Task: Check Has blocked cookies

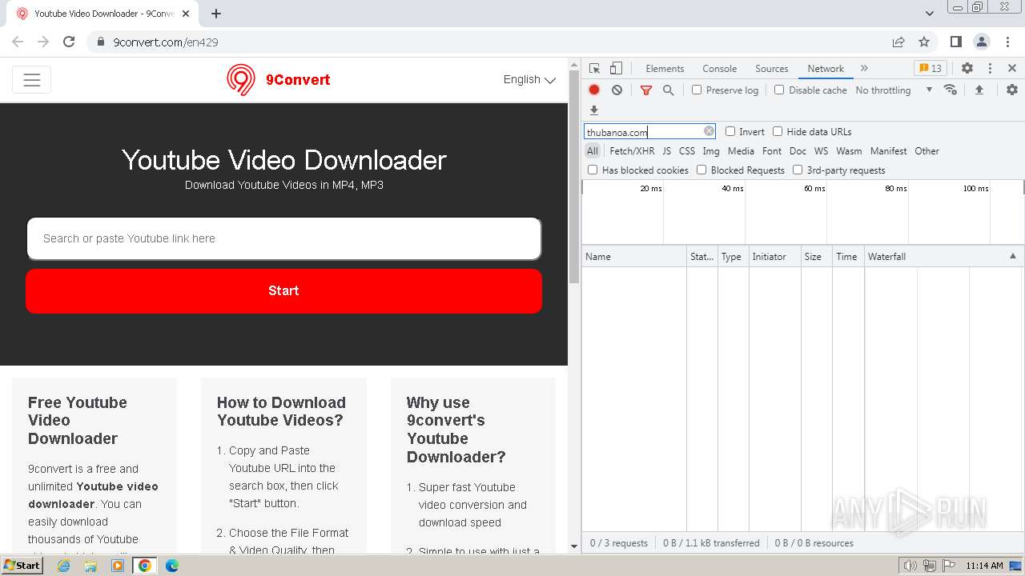Action: [593, 170]
